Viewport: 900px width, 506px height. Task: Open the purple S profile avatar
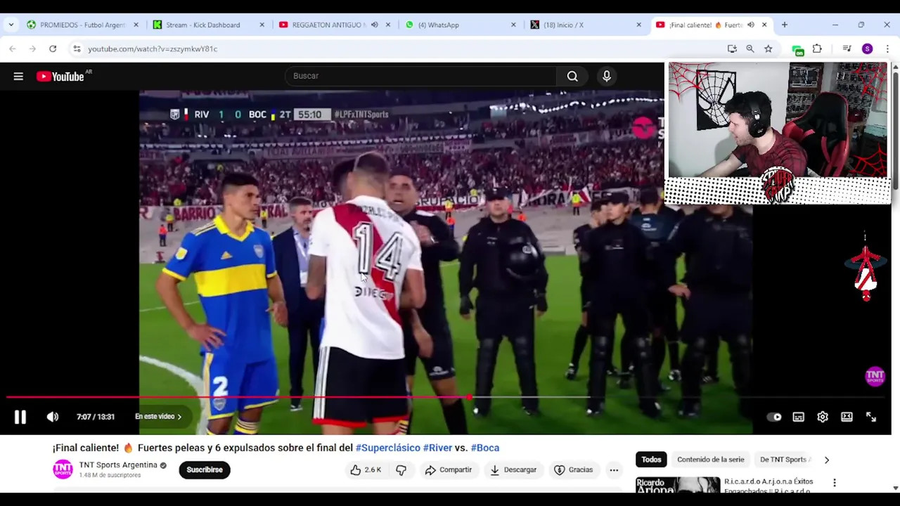point(867,48)
